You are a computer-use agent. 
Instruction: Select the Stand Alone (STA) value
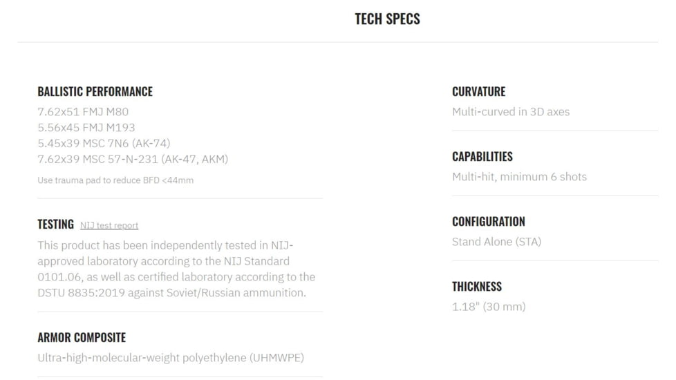[x=496, y=241]
